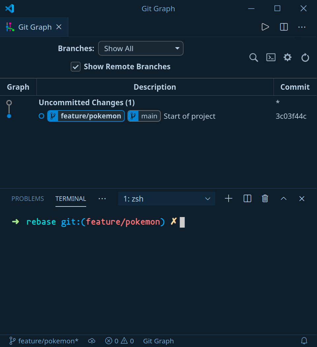Click Publish changes cloud icon in status bar
317x347 pixels.
92,341
